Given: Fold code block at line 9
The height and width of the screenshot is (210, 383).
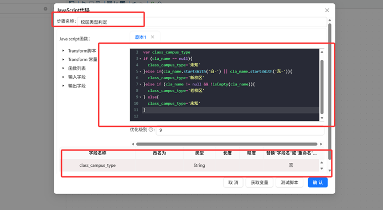Looking at the screenshot, I should click(x=140, y=97).
